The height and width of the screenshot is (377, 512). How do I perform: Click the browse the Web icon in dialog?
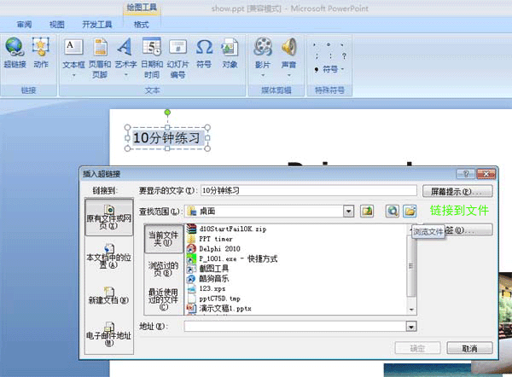click(393, 211)
